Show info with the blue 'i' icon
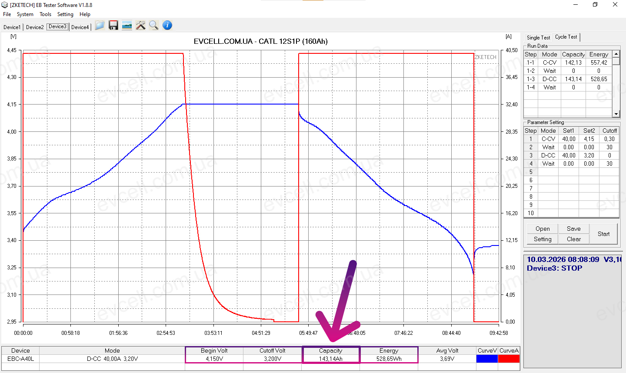Image resolution: width=626 pixels, height=373 pixels. 167,26
